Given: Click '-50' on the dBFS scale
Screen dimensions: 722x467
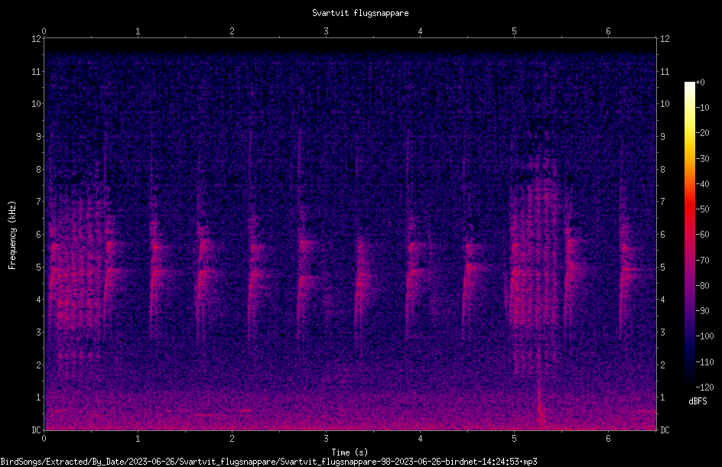Looking at the screenshot, I should pos(703,209).
